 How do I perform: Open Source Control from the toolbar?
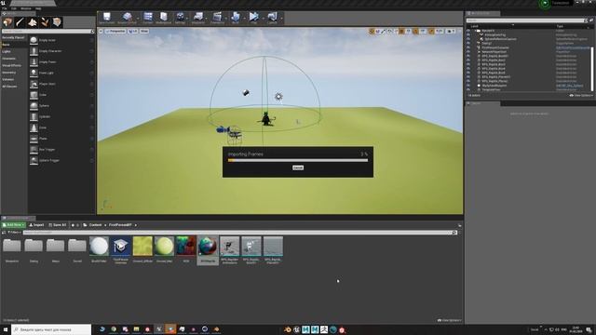[x=127, y=18]
